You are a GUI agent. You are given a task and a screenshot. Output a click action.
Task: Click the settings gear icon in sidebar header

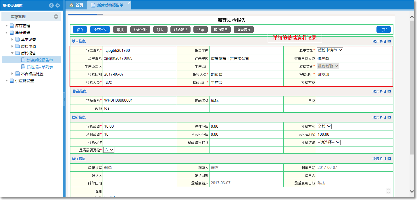pyautogui.click(x=58, y=5)
